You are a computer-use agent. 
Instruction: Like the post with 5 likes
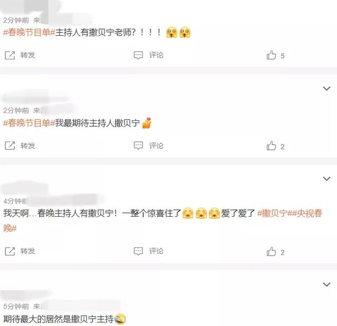point(271,55)
